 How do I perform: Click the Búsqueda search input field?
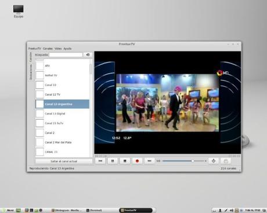[66, 55]
